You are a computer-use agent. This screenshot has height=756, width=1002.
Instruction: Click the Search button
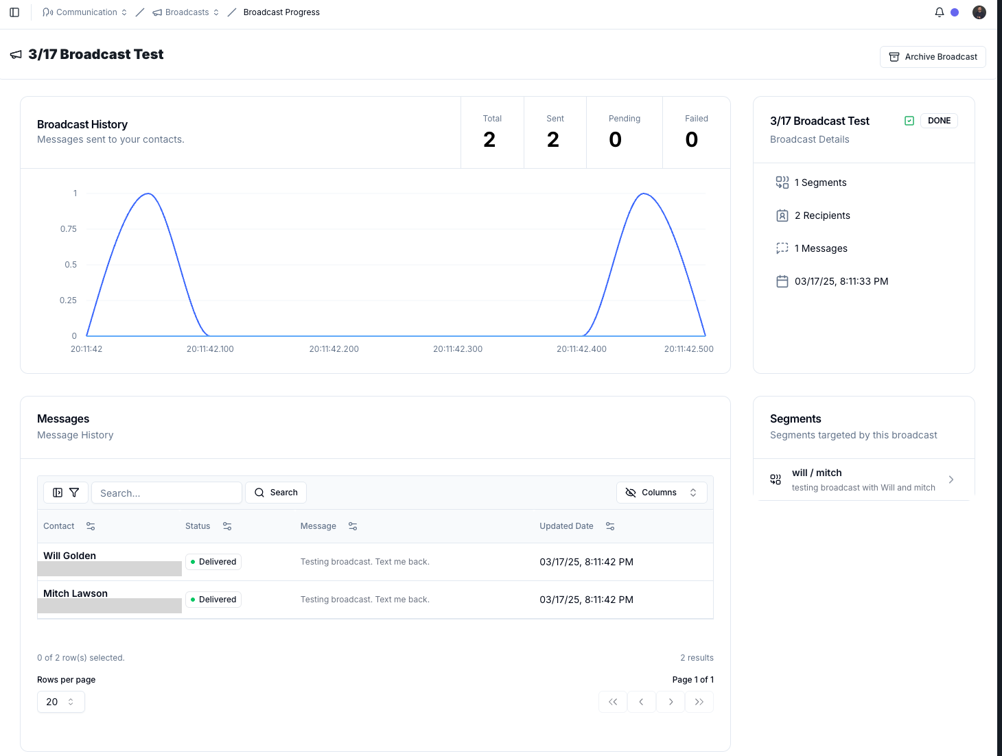[x=276, y=493]
